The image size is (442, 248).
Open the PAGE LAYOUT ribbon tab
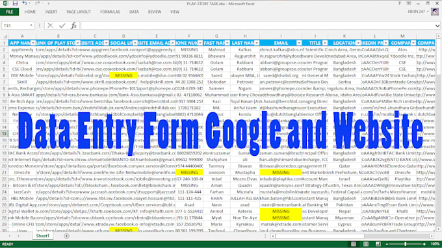pyautogui.click(x=79, y=12)
